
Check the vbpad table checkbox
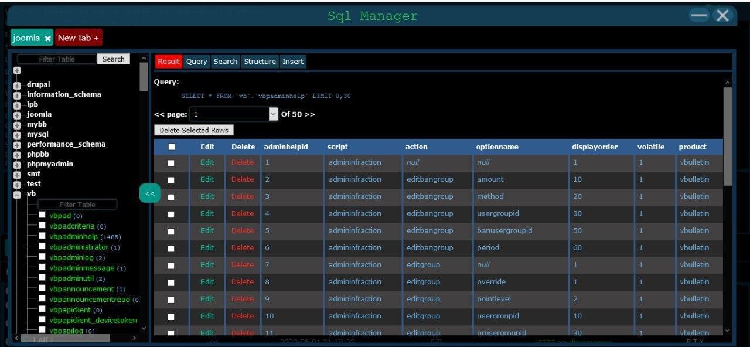(42, 215)
